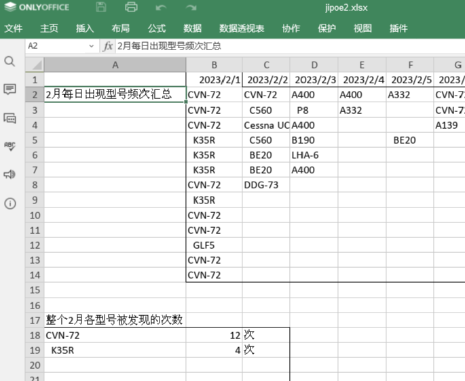Select column E header
465x381 pixels.
pyautogui.click(x=362, y=65)
